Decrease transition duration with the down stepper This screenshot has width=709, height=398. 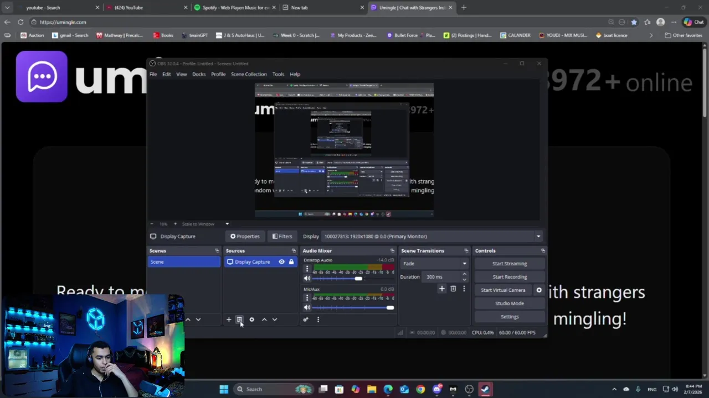click(x=464, y=279)
